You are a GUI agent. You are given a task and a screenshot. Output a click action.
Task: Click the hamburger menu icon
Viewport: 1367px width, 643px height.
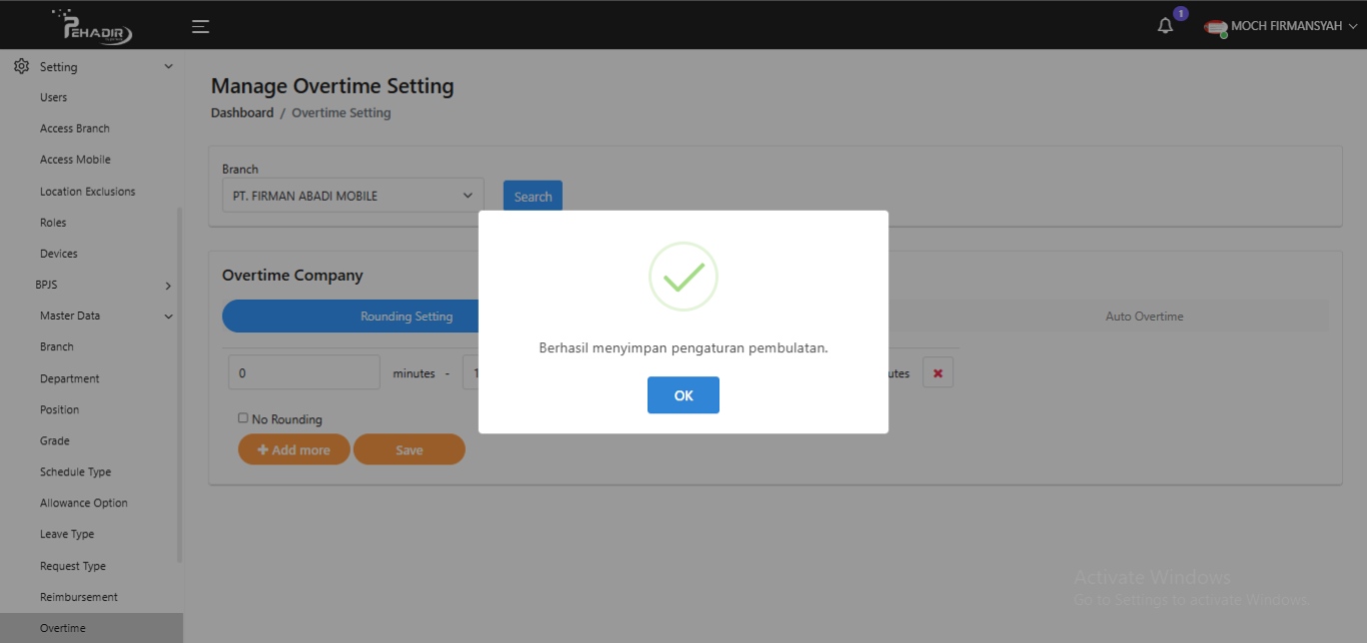click(x=201, y=26)
